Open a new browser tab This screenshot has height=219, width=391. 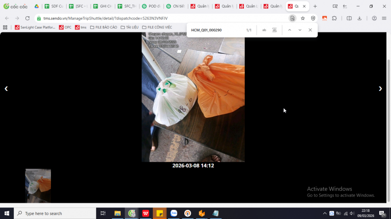pos(315,6)
